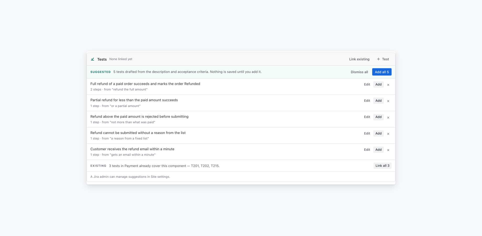Click 'Full refund of a paid order succeeds' title
The image size is (482, 236).
(145, 84)
